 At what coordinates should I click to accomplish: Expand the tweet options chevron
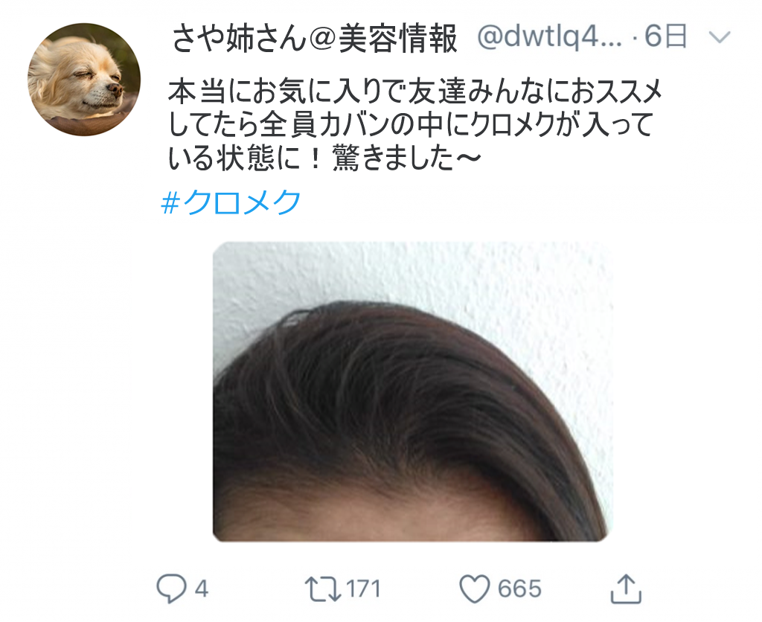point(720,37)
